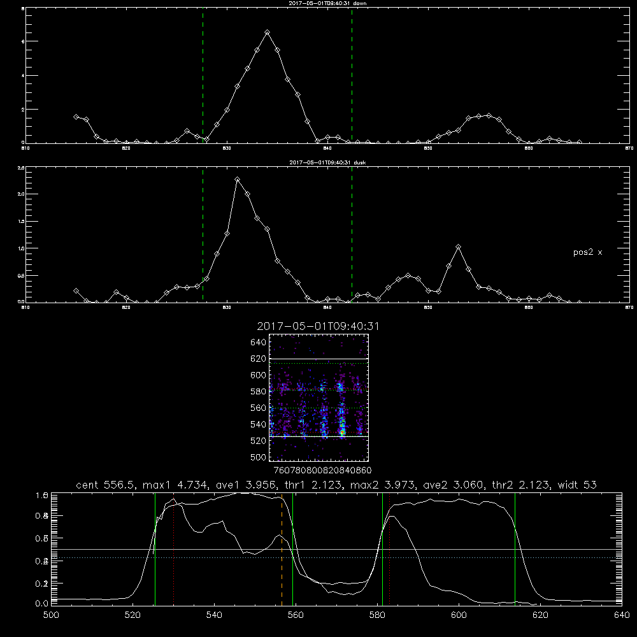Image resolution: width=637 pixels, height=637 pixels.
Task: Click dawn plot x-axis label '830'
Action: [x=227, y=148]
